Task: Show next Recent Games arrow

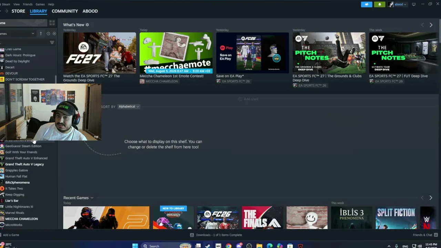Action: click(431, 198)
